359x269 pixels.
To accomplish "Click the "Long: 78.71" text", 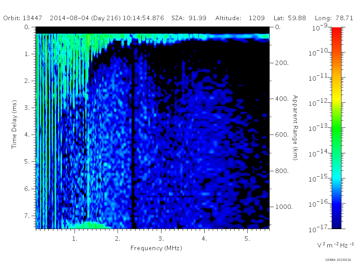I will [334, 18].
